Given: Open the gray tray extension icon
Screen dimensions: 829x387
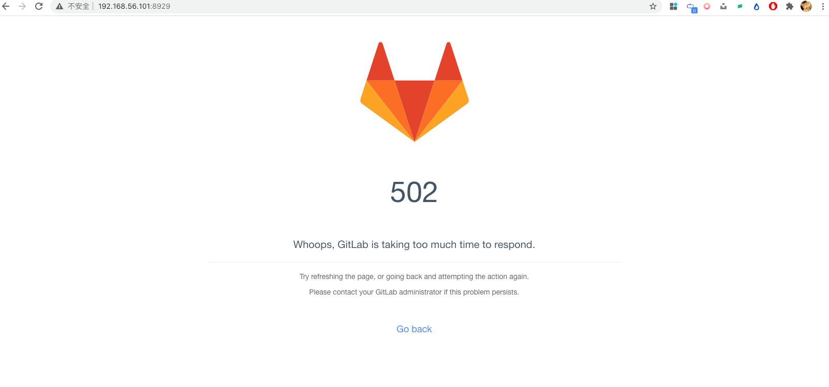Looking at the screenshot, I should (x=723, y=6).
